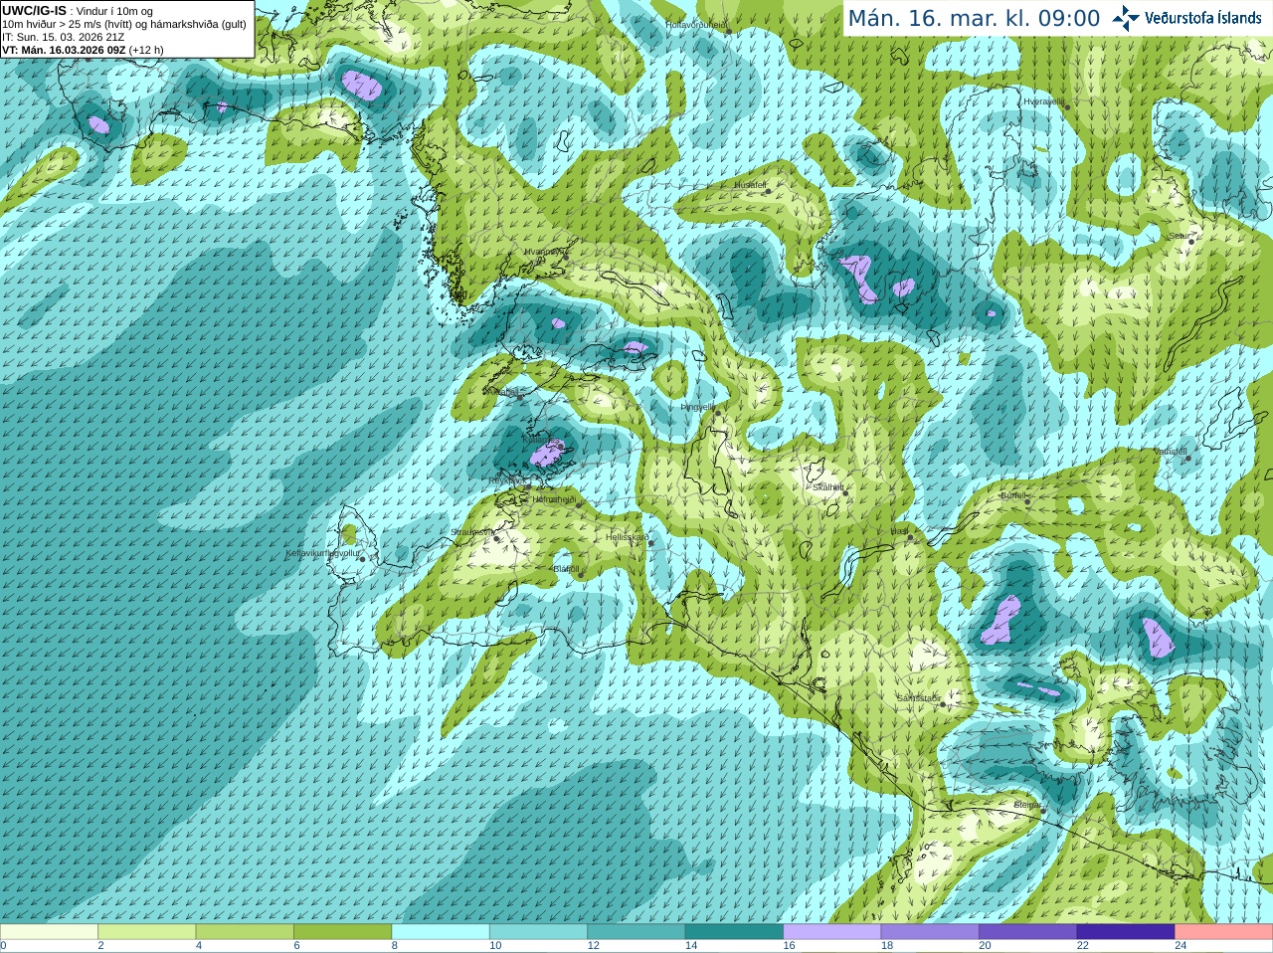Click the Hæll station marker
Image resolution: width=1273 pixels, height=953 pixels.
[x=910, y=538]
